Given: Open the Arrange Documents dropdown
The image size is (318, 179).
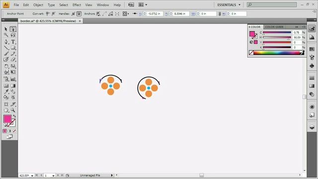Looking at the screenshot, I should tap(143, 4).
